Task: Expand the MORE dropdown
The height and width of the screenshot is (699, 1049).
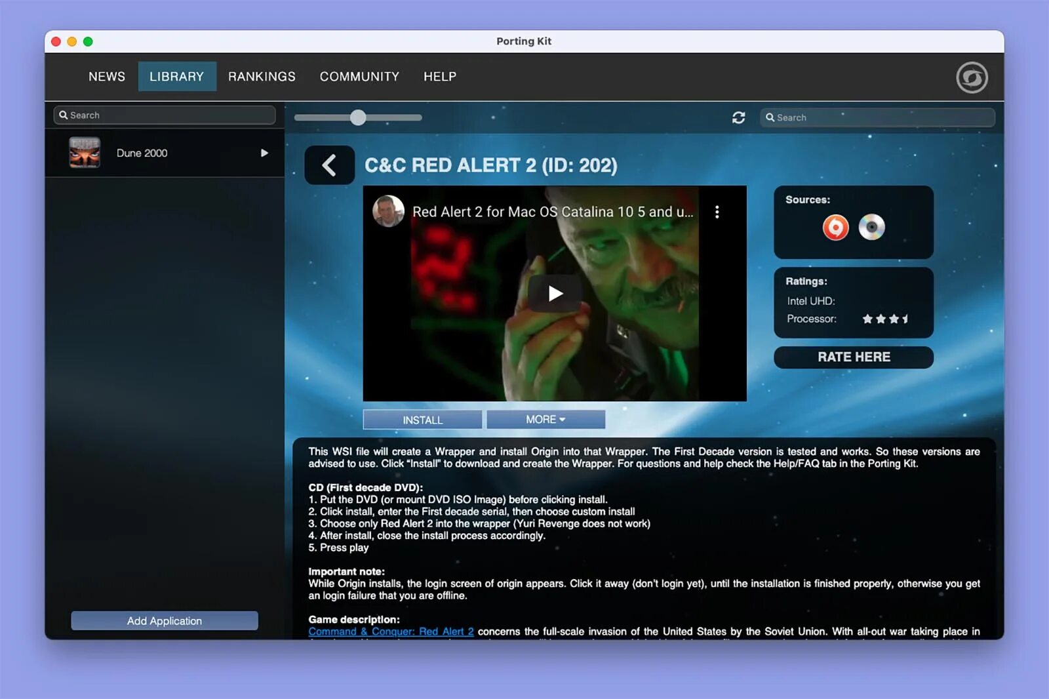Action: pyautogui.click(x=546, y=420)
